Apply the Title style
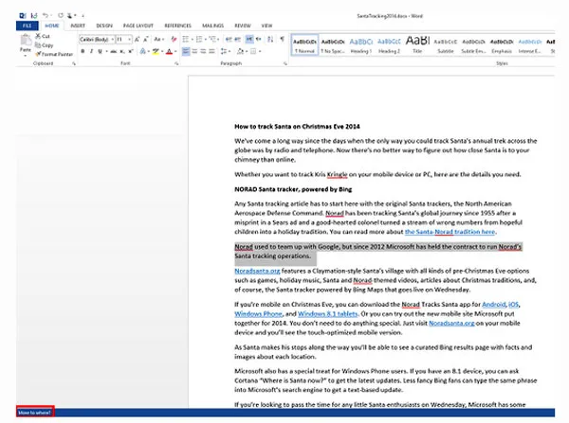This screenshot has height=423, width=569. click(417, 45)
